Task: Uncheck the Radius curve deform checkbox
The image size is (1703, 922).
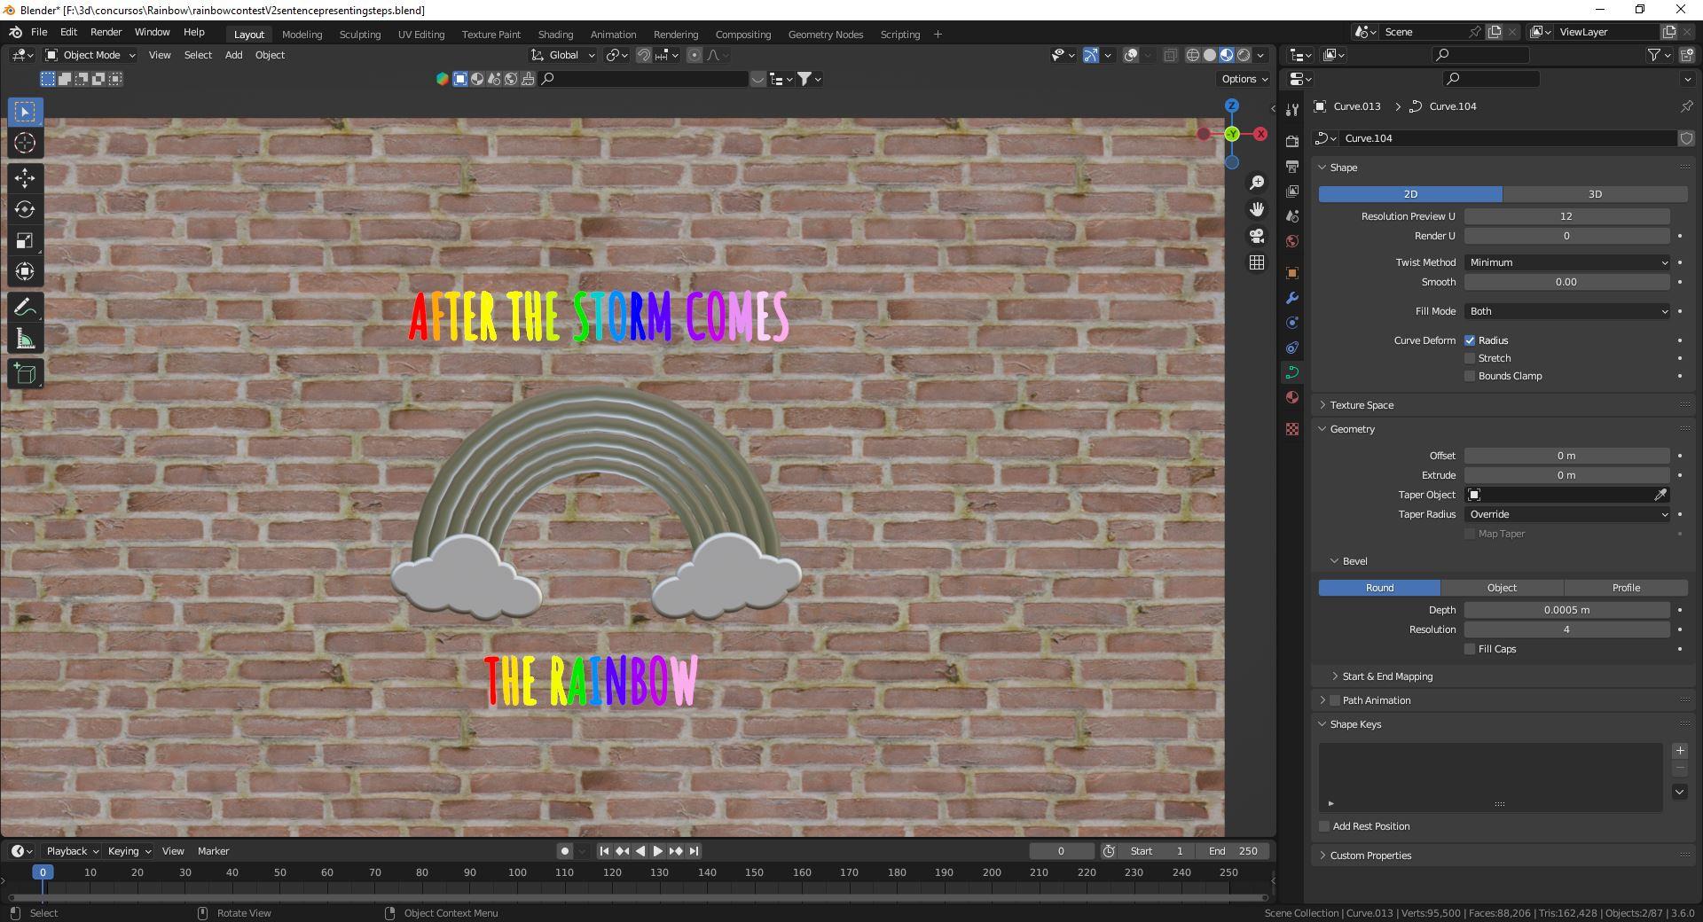Action: coord(1470,340)
